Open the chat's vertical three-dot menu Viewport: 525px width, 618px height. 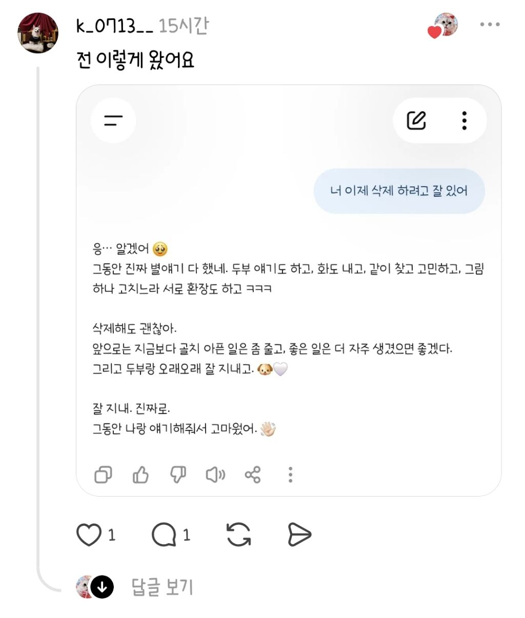(464, 120)
